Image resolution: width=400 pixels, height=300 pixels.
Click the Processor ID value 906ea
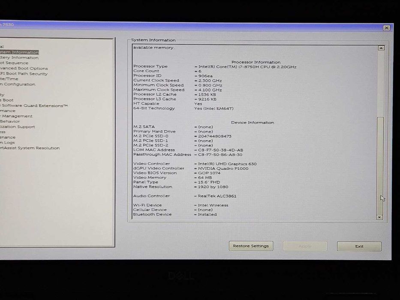click(205, 76)
